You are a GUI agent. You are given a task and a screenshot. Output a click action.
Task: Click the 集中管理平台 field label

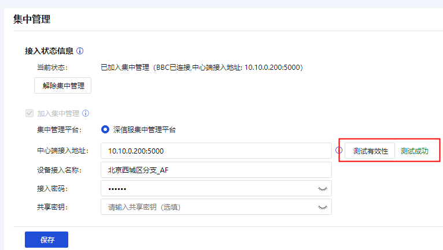click(60, 130)
